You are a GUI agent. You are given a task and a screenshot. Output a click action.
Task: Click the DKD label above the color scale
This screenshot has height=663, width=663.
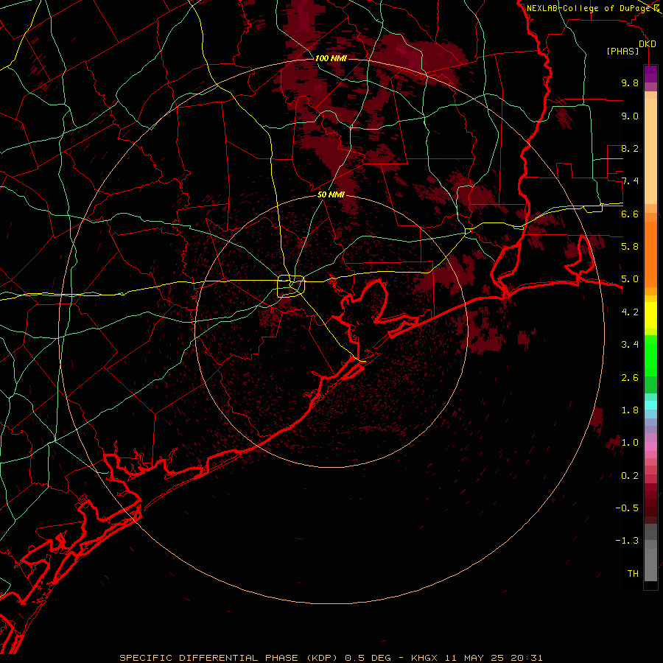tap(648, 44)
